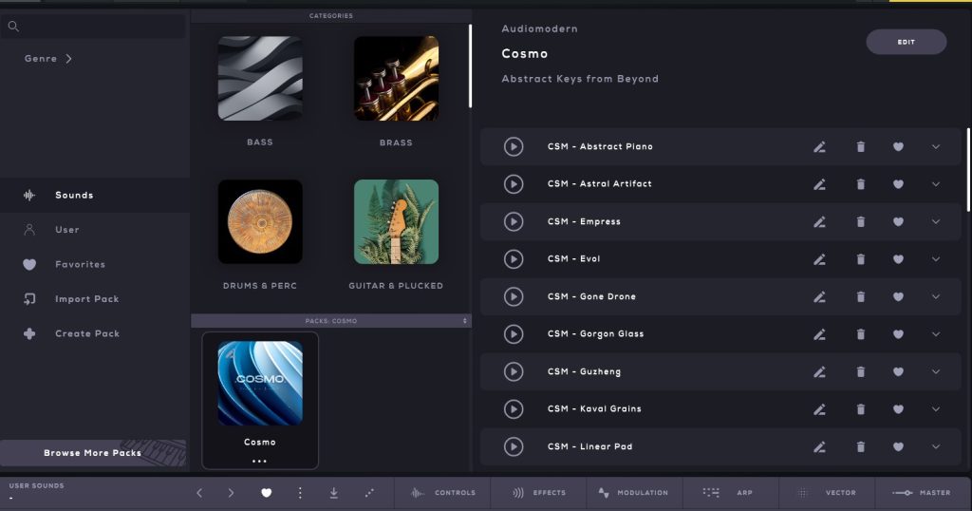This screenshot has width=972, height=511.
Task: Switch to the Effects tab
Action: [539, 493]
